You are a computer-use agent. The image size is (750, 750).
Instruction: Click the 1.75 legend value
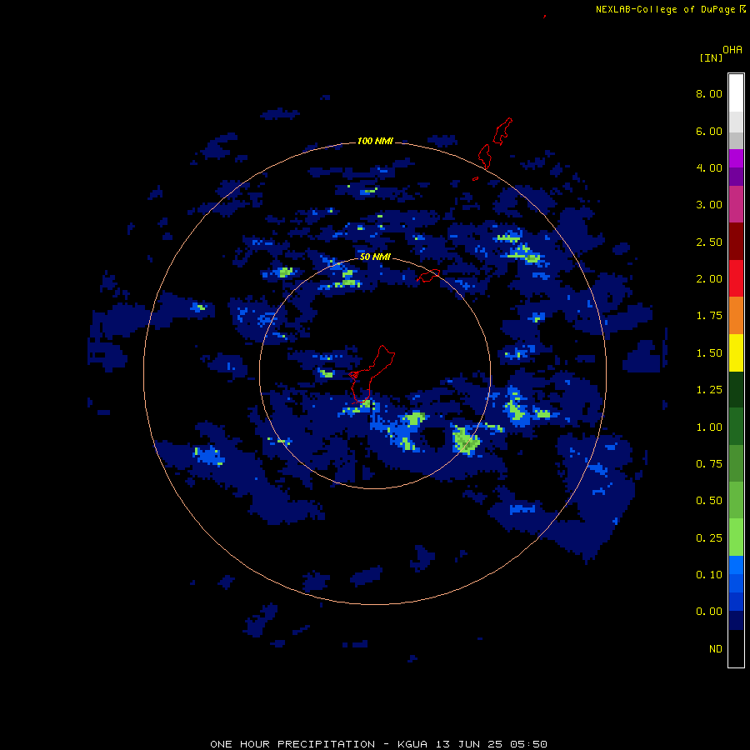pos(708,316)
